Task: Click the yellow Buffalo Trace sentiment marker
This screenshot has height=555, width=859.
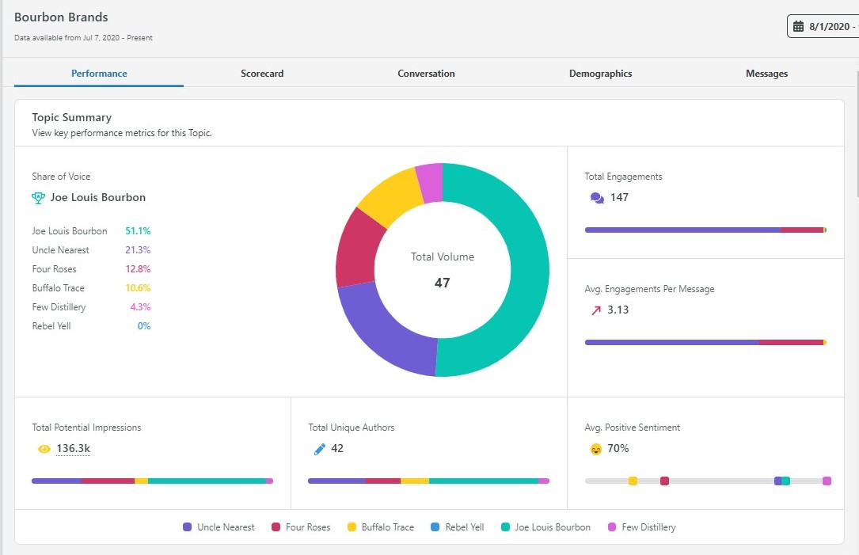Action: point(633,481)
